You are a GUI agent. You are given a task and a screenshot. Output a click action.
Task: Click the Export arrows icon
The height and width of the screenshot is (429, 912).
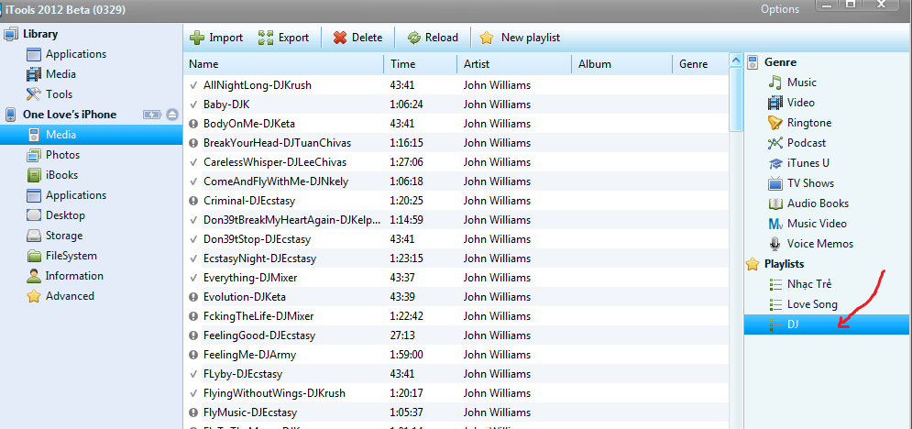266,38
